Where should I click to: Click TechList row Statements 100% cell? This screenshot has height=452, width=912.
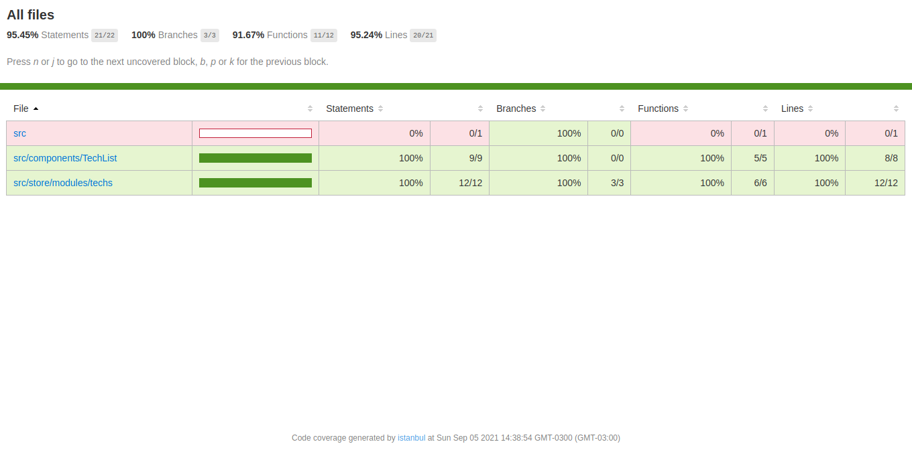pos(374,158)
